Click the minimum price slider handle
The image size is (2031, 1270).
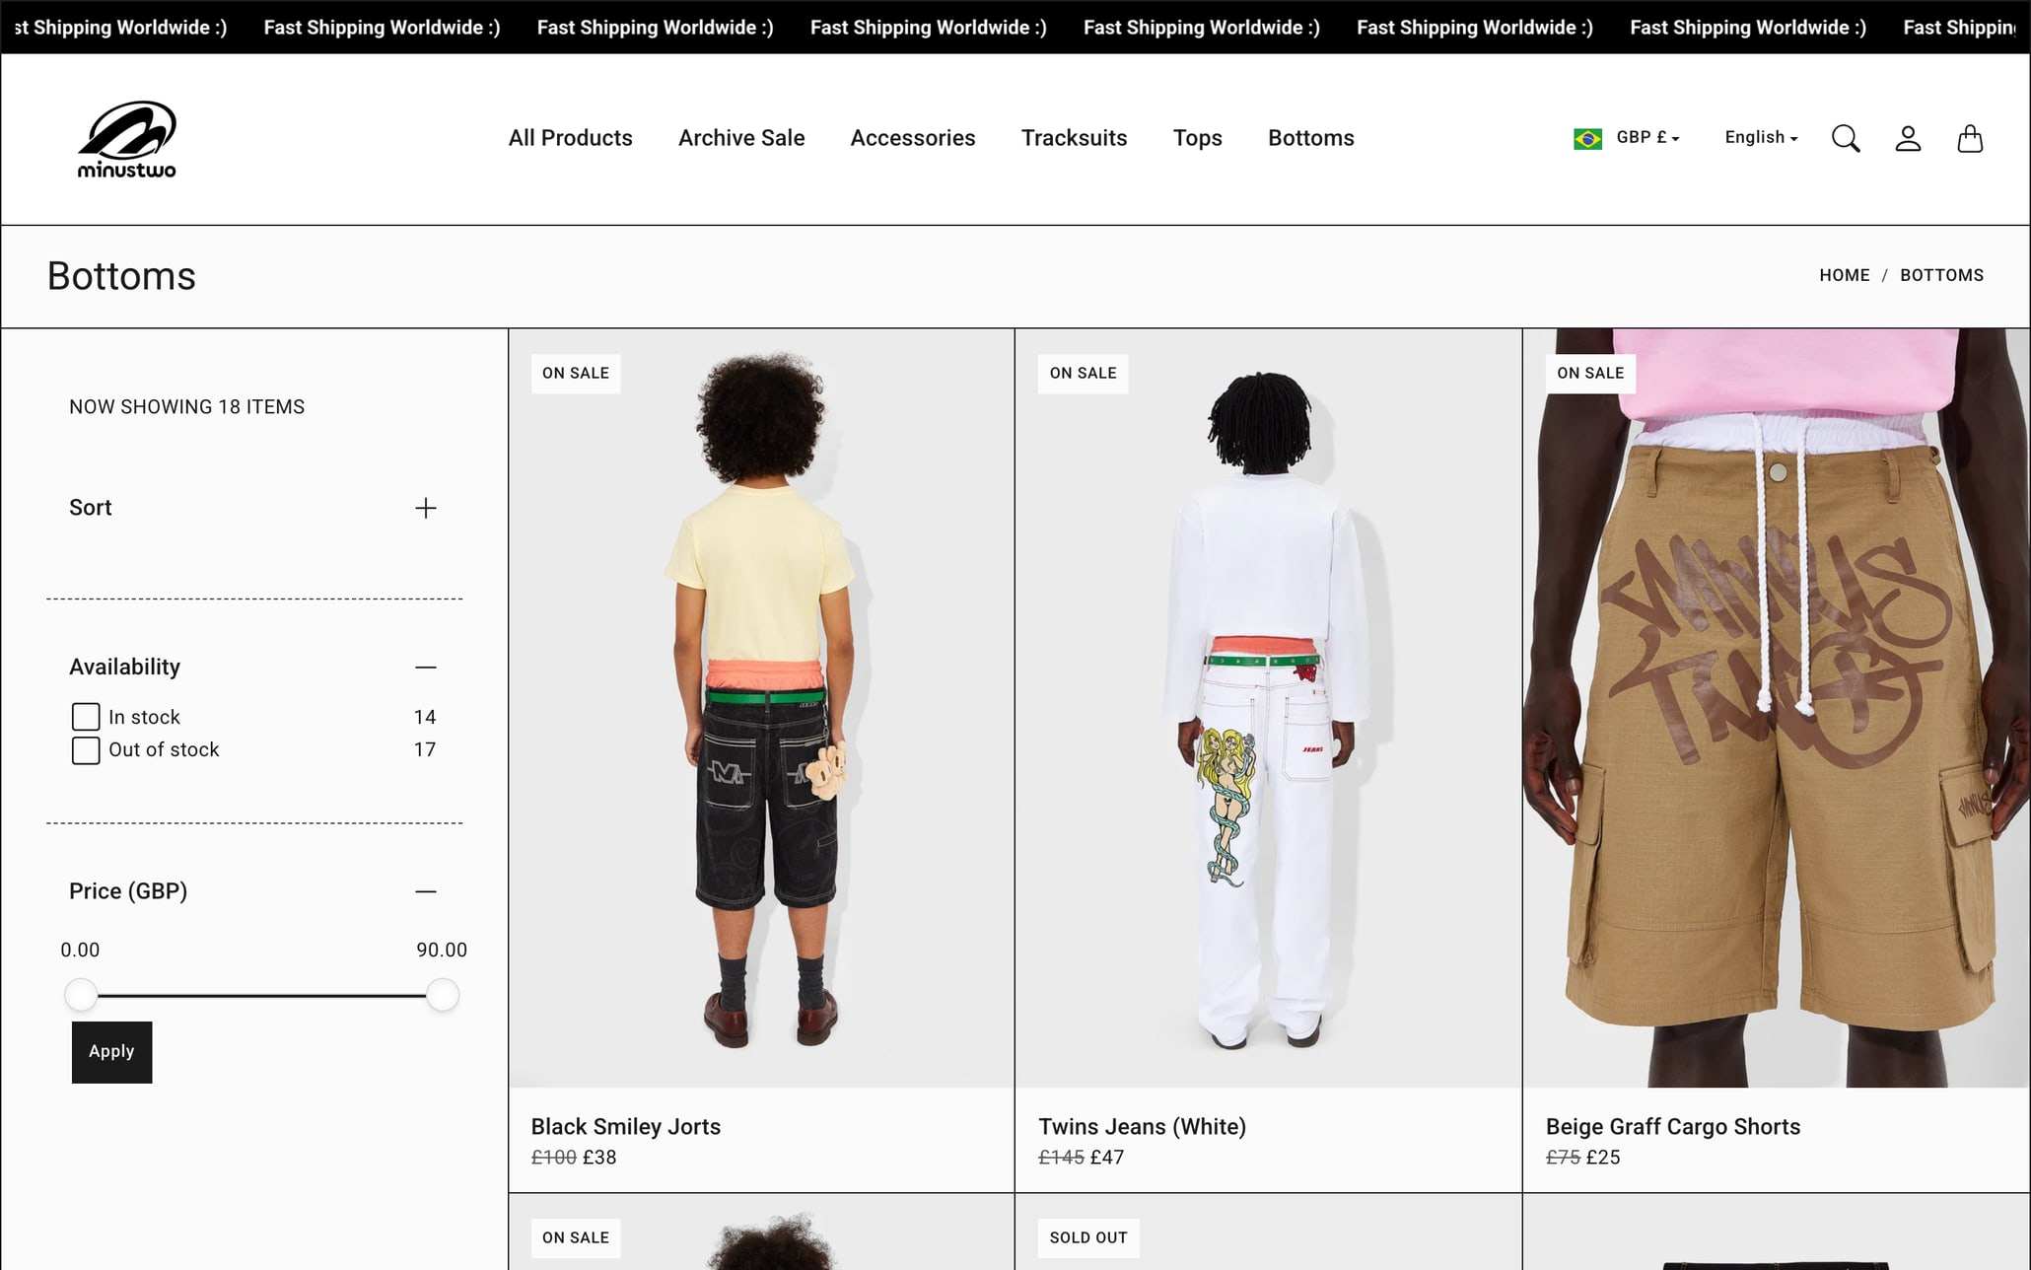pos(81,995)
